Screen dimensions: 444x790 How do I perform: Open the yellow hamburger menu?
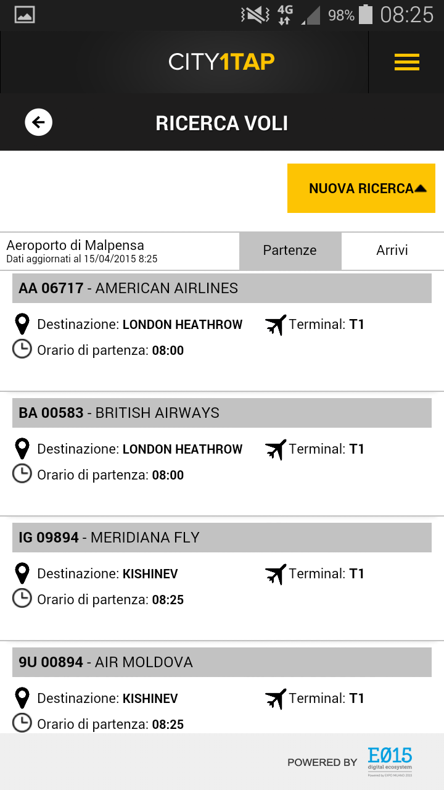(406, 62)
